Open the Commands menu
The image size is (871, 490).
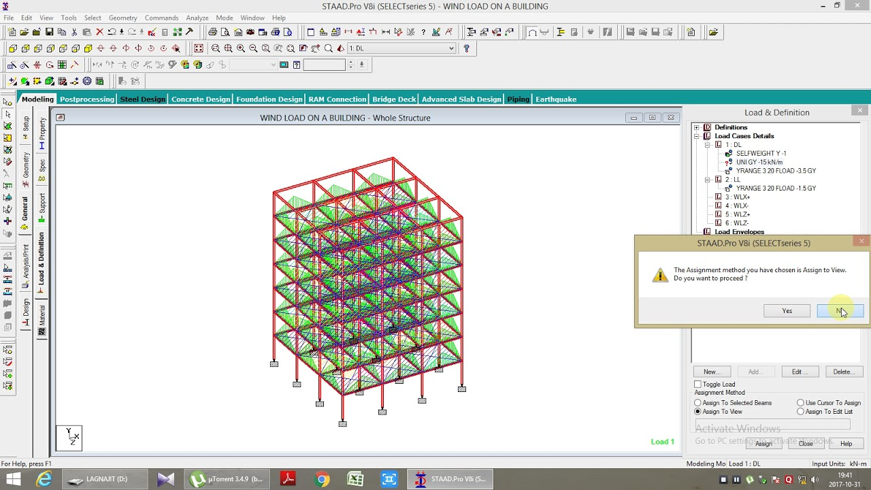tap(161, 18)
